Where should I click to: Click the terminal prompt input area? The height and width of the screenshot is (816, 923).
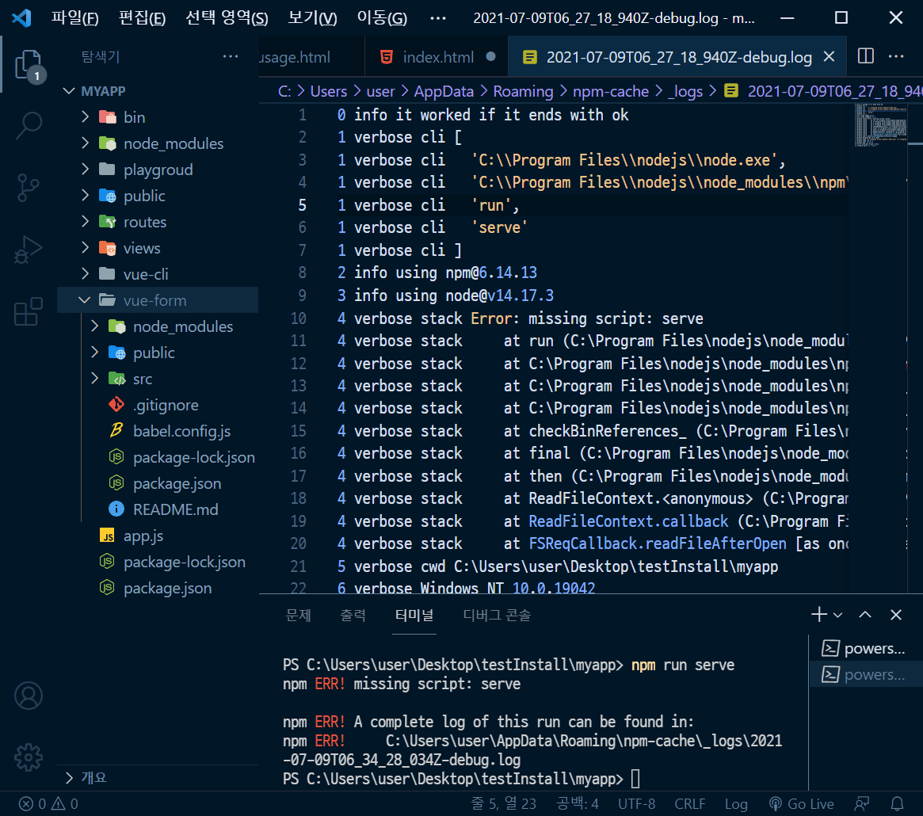point(635,779)
